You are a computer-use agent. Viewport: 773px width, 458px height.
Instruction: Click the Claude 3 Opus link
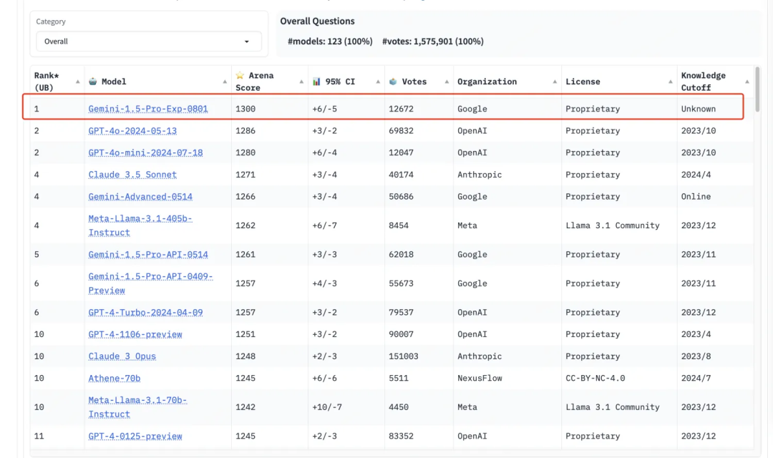(x=122, y=356)
